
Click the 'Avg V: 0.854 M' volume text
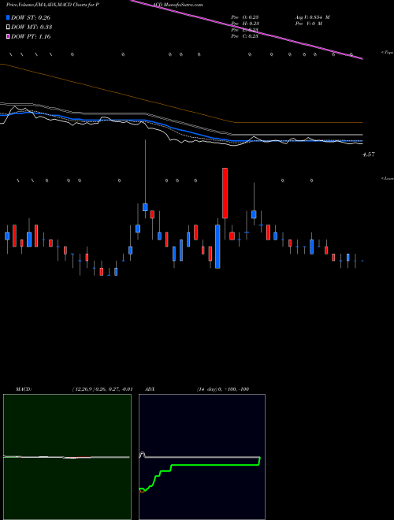[x=313, y=17]
